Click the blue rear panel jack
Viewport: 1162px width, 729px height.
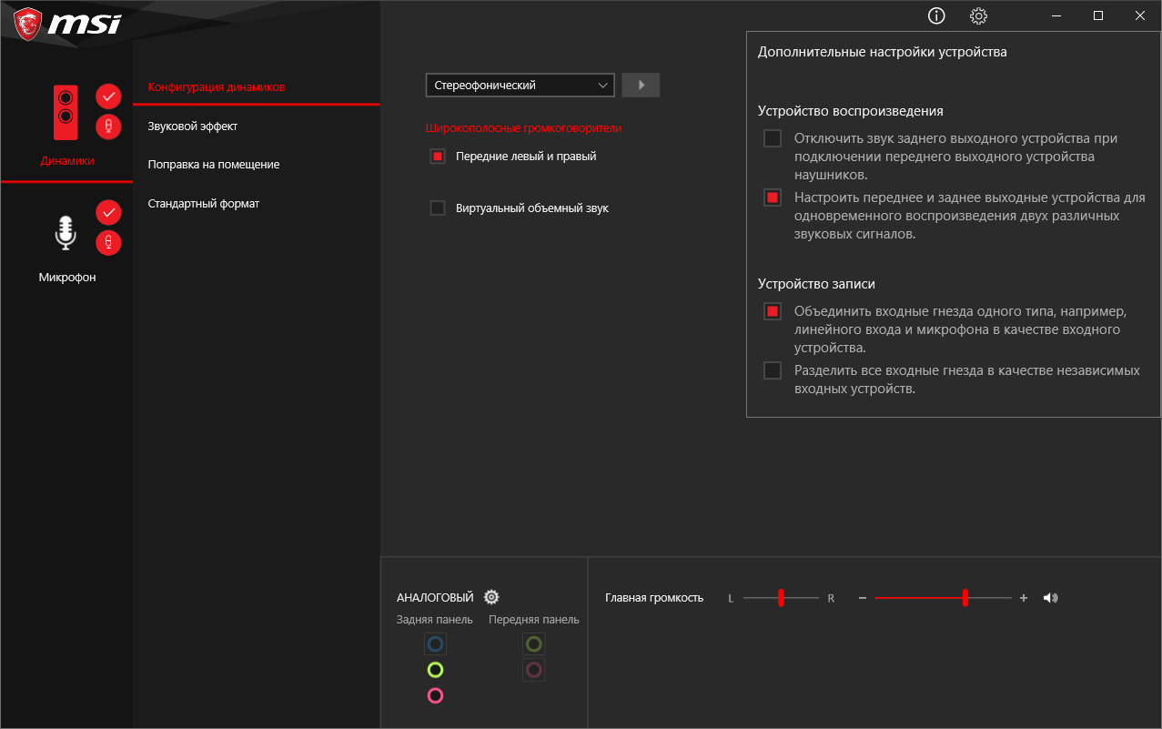435,644
